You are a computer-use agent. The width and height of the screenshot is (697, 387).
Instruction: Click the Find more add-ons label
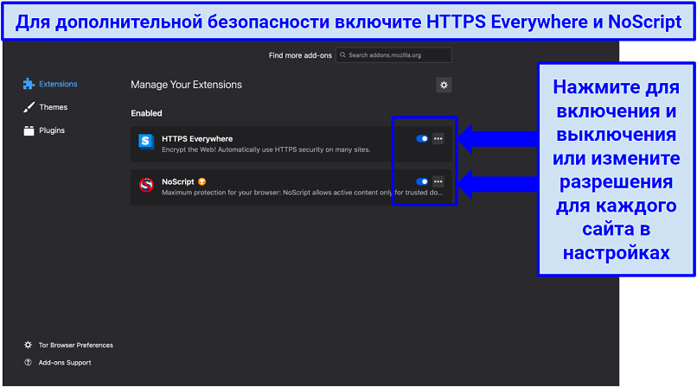300,55
